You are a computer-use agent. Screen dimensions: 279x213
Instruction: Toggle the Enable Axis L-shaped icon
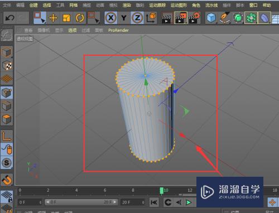(x=7, y=136)
